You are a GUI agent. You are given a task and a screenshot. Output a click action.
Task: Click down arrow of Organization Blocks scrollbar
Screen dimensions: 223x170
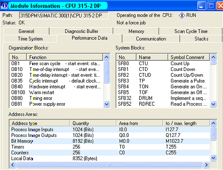click(107, 104)
